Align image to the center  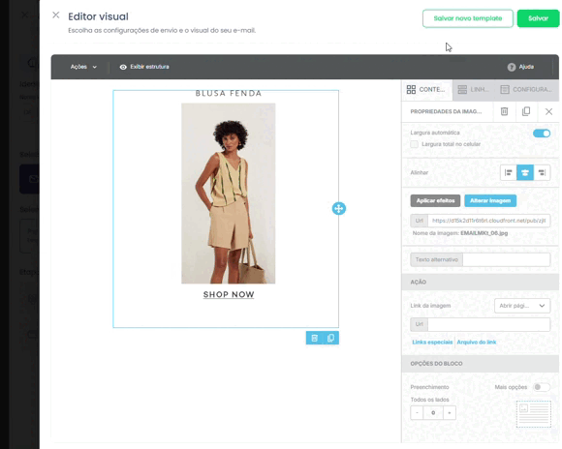point(525,172)
